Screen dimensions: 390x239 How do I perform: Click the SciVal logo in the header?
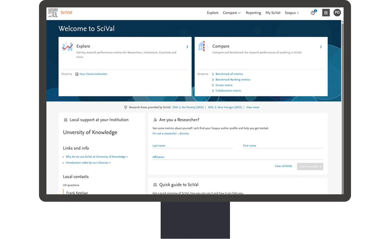(x=60, y=13)
